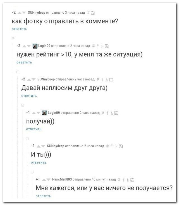Screen dimensions: 179x205
Task: Open HansMeil893's user profile
Action: point(62,179)
